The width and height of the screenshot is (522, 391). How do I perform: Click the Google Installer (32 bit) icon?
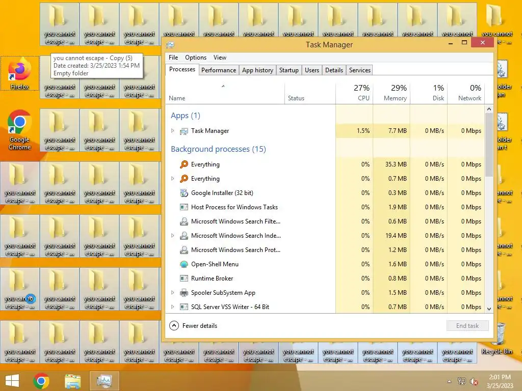(184, 193)
